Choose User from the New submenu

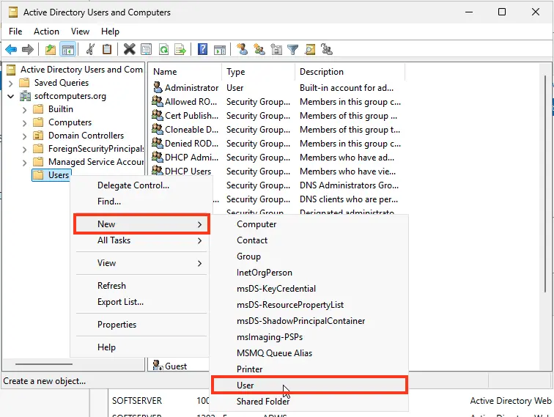click(x=245, y=385)
